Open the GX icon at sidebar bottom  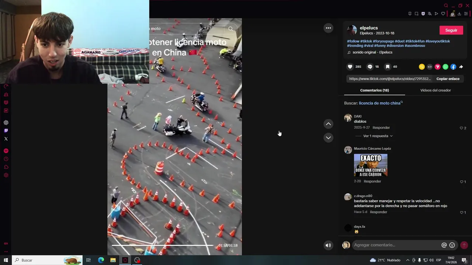6,244
